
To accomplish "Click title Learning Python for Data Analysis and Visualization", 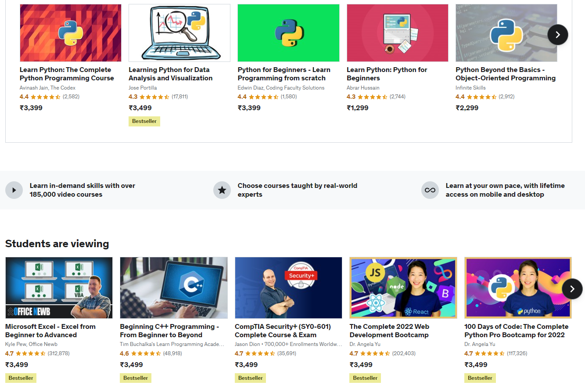I will (171, 74).
